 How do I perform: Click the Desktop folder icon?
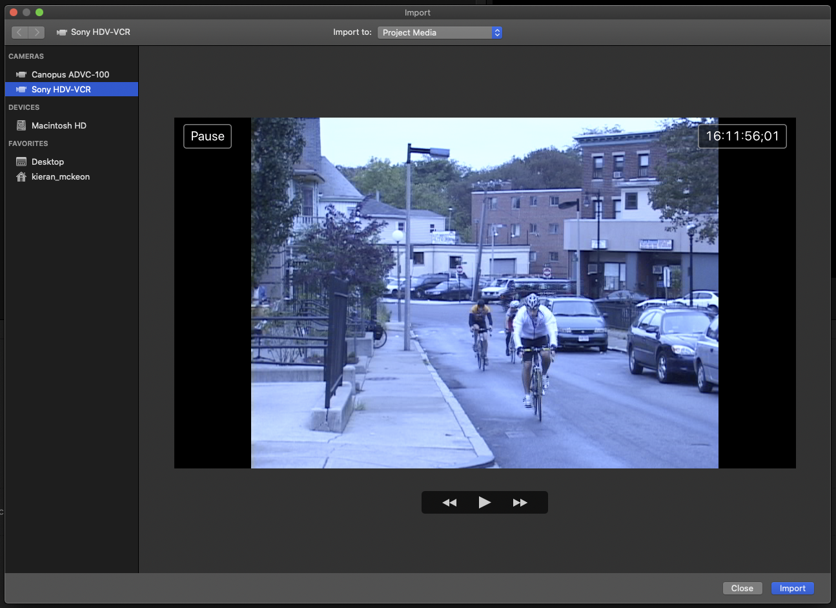(x=21, y=162)
